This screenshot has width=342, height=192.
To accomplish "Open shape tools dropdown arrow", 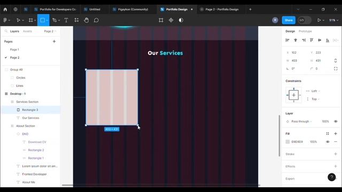I will pyautogui.click(x=47, y=20).
